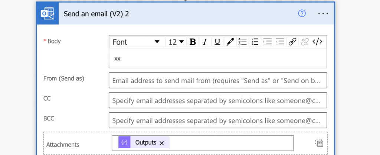This screenshot has width=380, height=155.
Task: Increase indent in body editor
Action: pos(268,42)
